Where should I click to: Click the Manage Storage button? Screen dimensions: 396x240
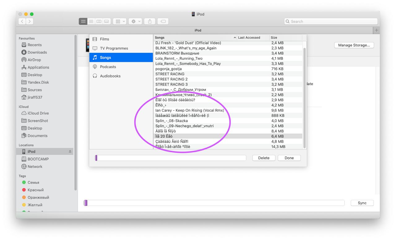(354, 45)
